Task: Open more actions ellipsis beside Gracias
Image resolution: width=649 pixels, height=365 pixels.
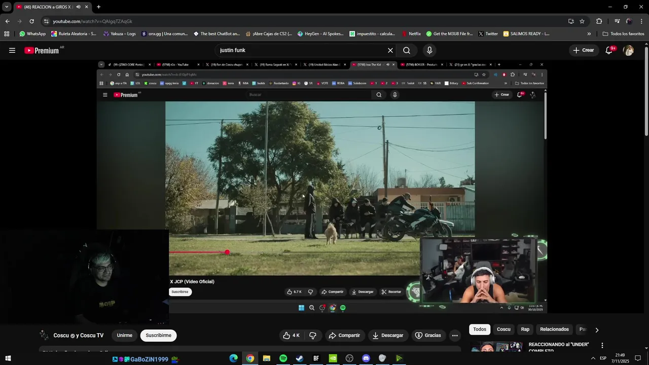Action: pos(455,335)
